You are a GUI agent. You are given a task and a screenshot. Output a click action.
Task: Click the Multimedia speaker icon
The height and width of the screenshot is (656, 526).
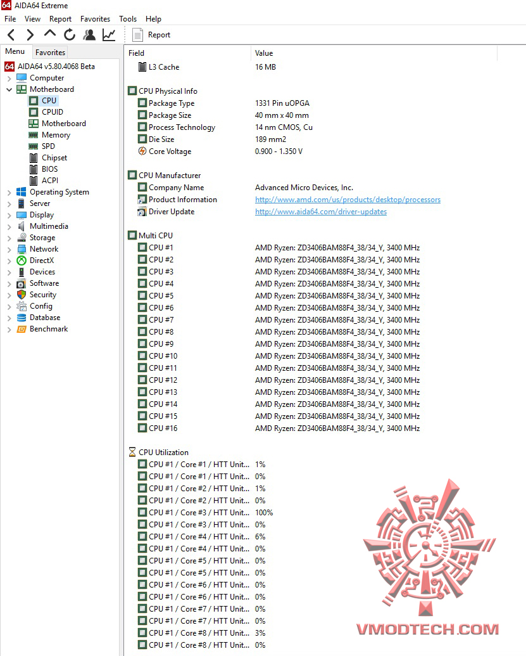click(x=22, y=226)
